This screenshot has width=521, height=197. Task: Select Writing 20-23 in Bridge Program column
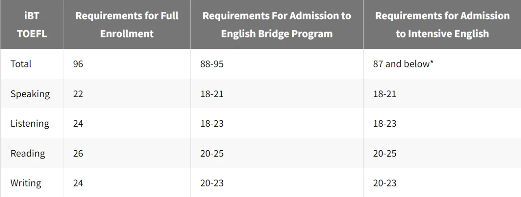pyautogui.click(x=212, y=183)
